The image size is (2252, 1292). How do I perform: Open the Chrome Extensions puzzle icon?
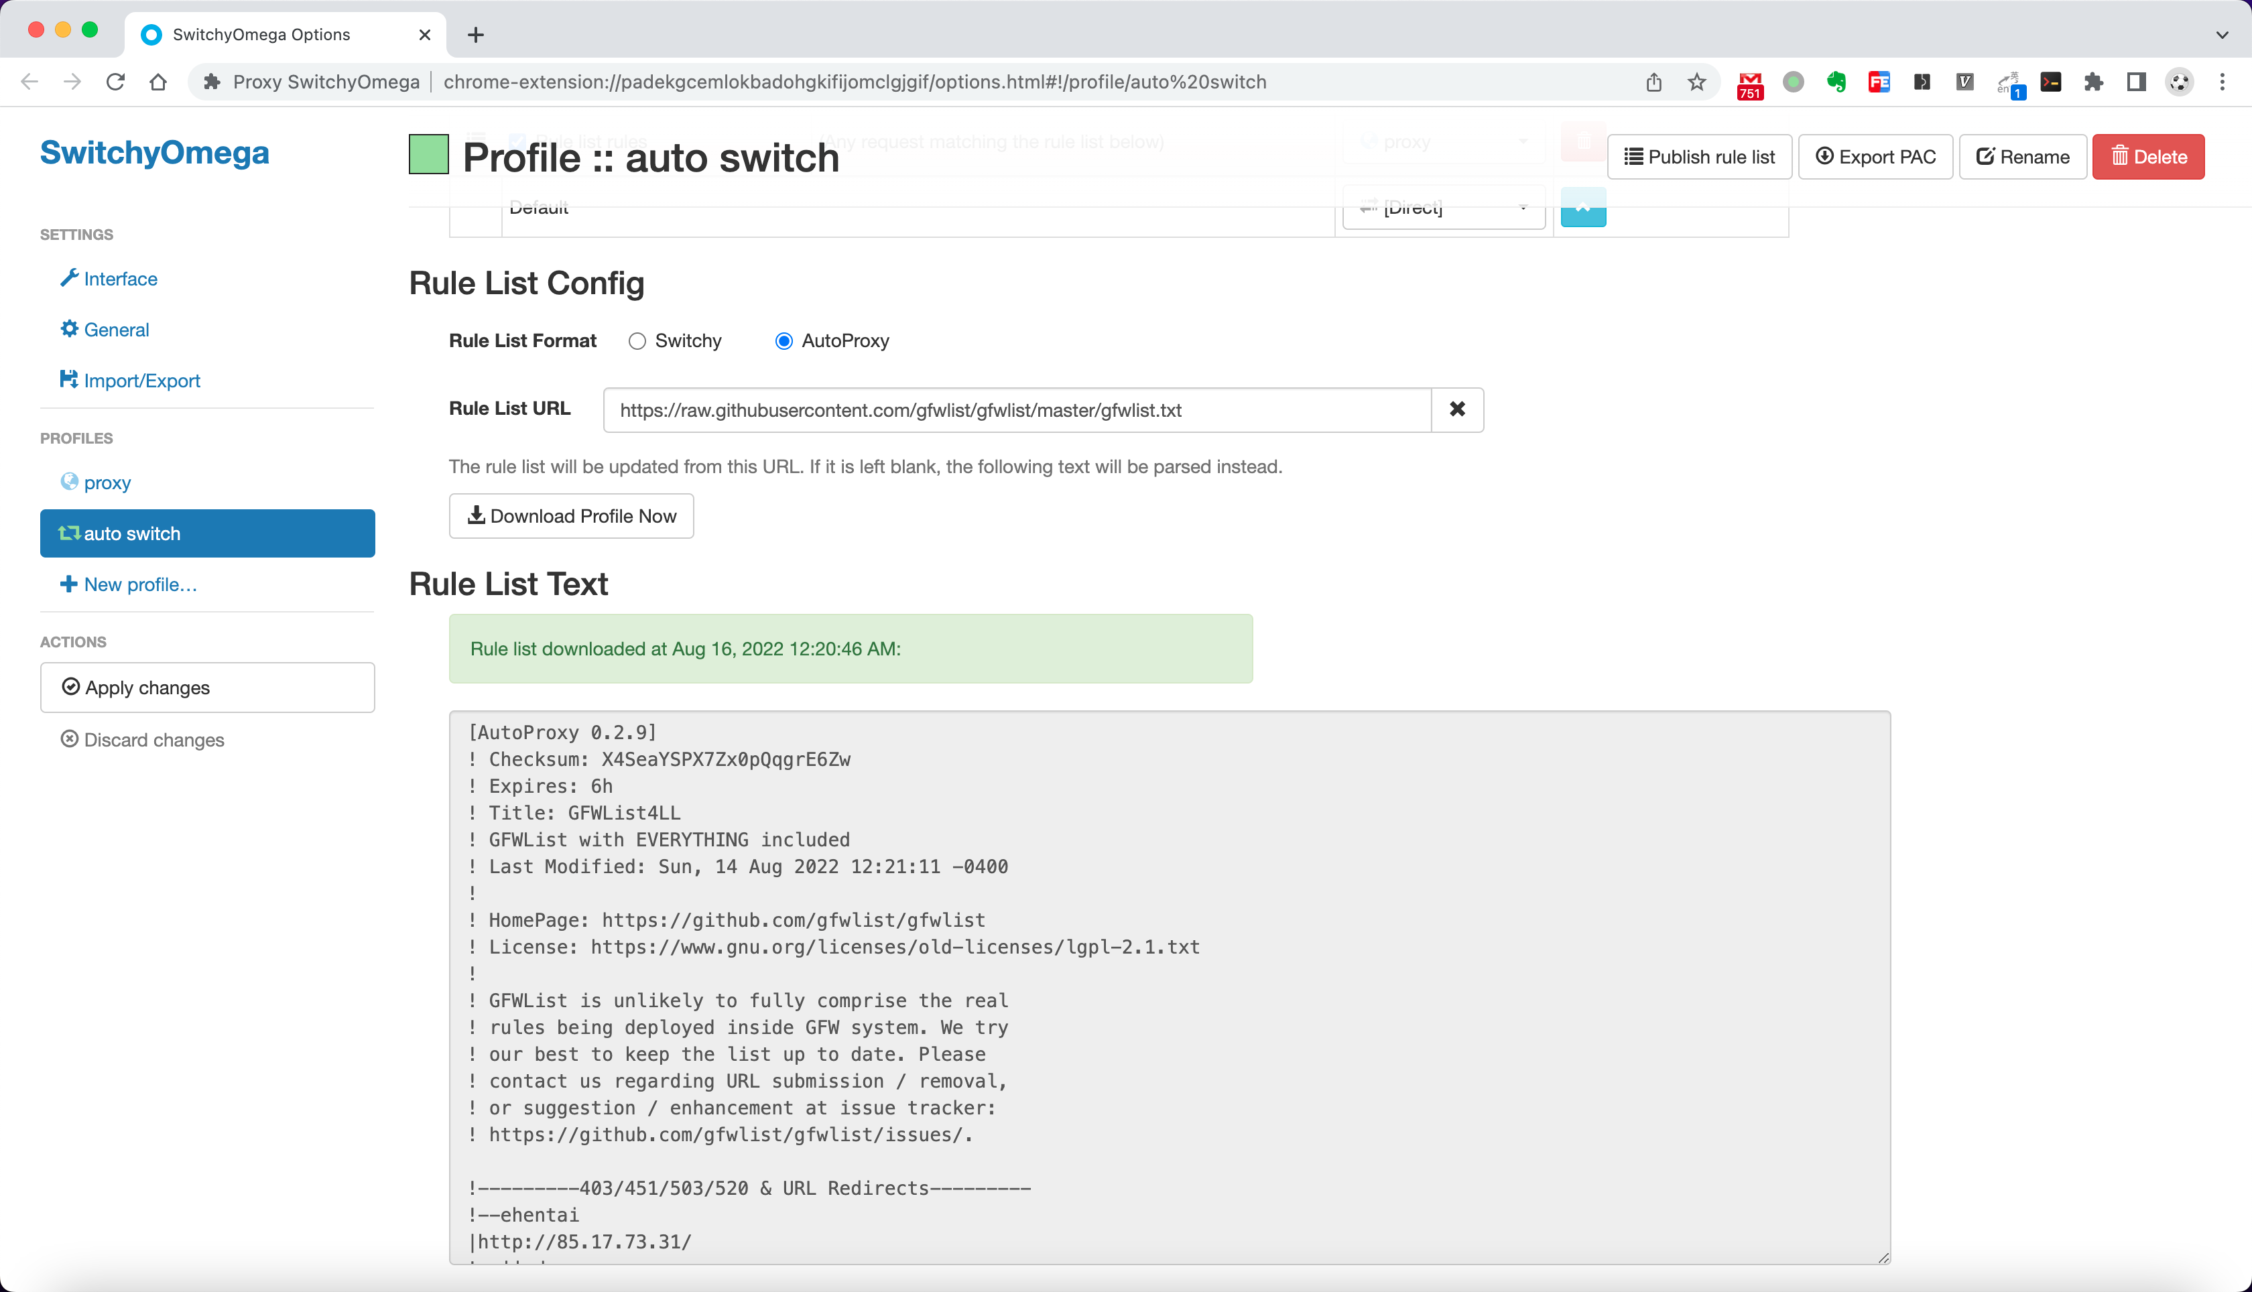[2093, 82]
